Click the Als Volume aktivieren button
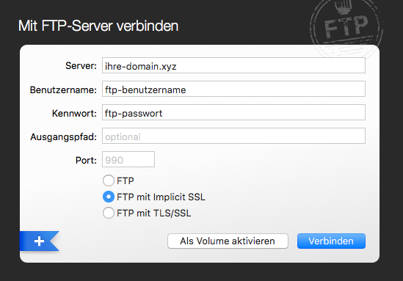The image size is (403, 281). (228, 241)
